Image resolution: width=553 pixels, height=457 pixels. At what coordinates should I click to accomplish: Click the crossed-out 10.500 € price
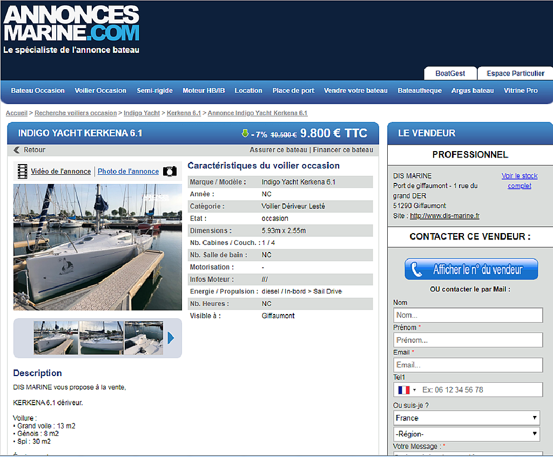point(284,134)
